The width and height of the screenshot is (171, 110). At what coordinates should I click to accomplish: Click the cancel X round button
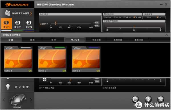(161, 99)
